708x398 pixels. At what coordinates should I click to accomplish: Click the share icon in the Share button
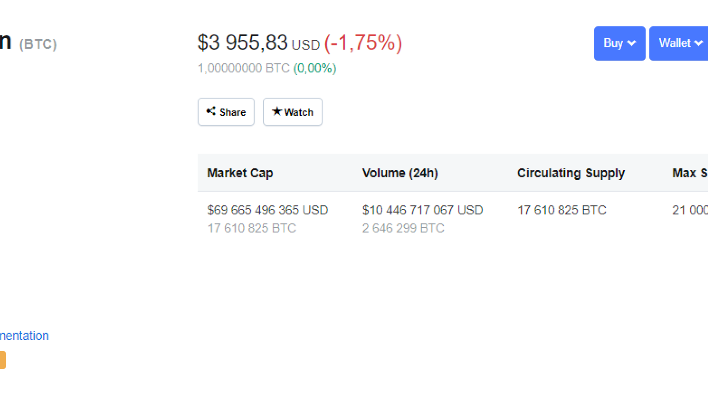click(x=211, y=111)
